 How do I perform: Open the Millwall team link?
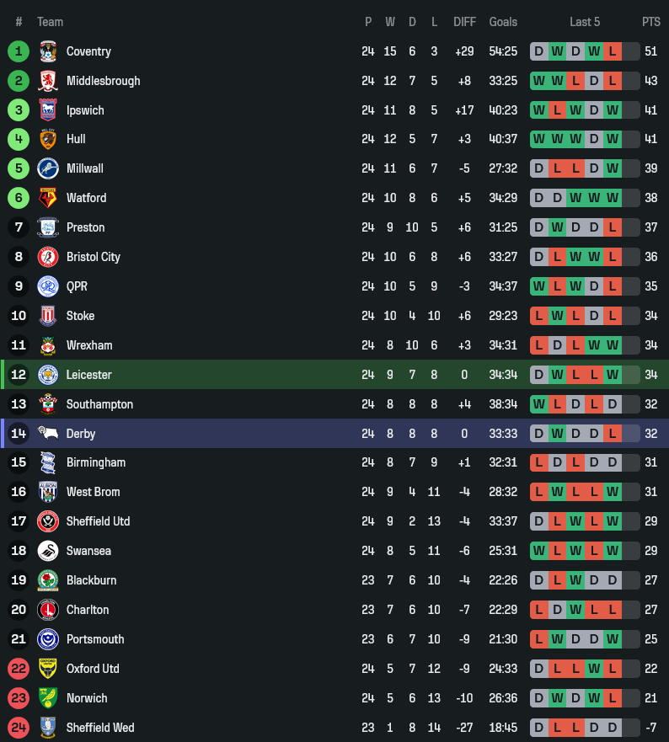click(85, 168)
